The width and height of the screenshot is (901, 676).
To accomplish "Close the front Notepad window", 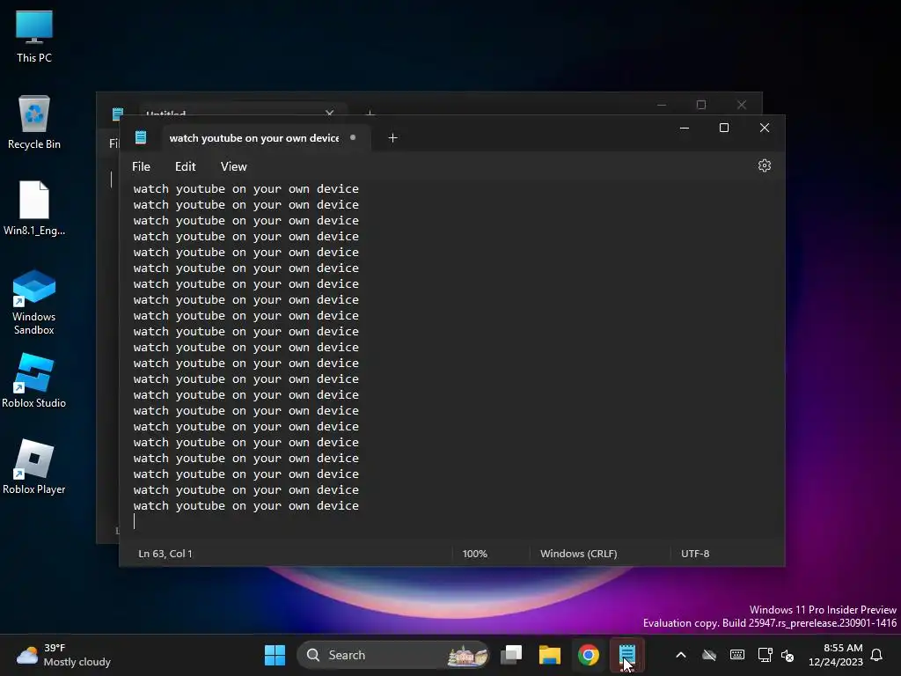I will [x=765, y=128].
